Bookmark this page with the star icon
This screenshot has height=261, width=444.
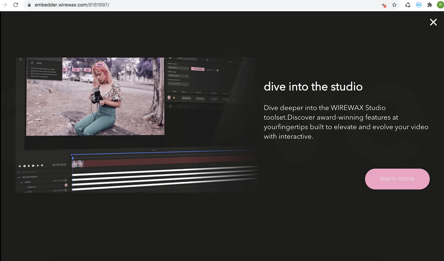[x=394, y=5]
